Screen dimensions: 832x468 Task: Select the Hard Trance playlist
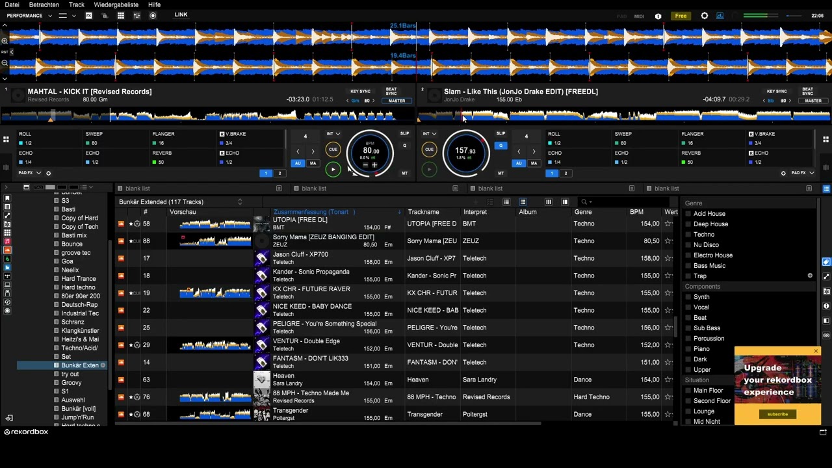coord(79,279)
